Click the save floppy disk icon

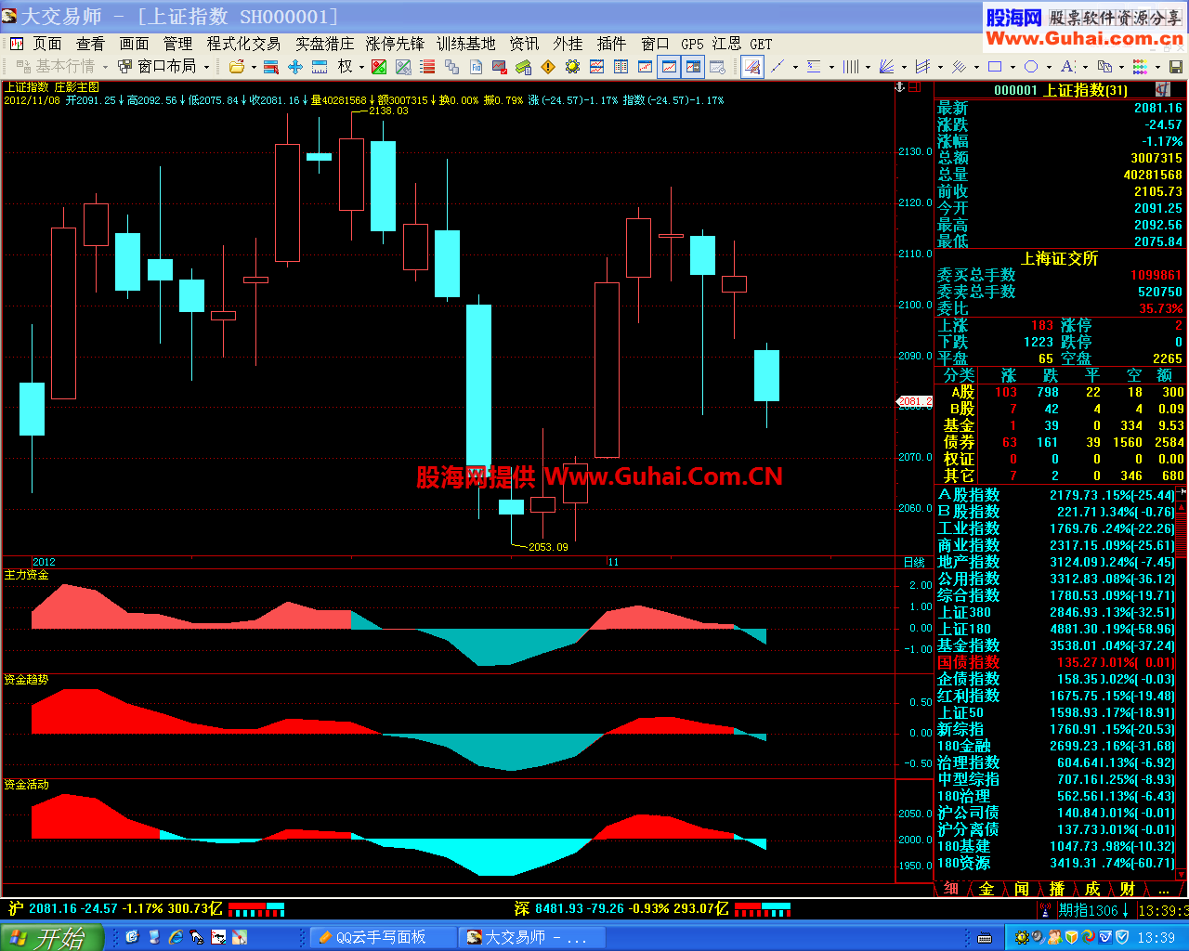pos(1176,67)
